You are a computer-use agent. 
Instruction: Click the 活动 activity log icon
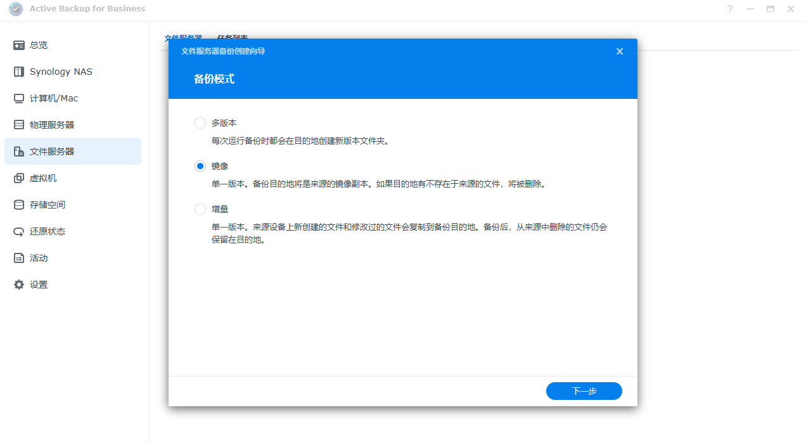click(19, 258)
